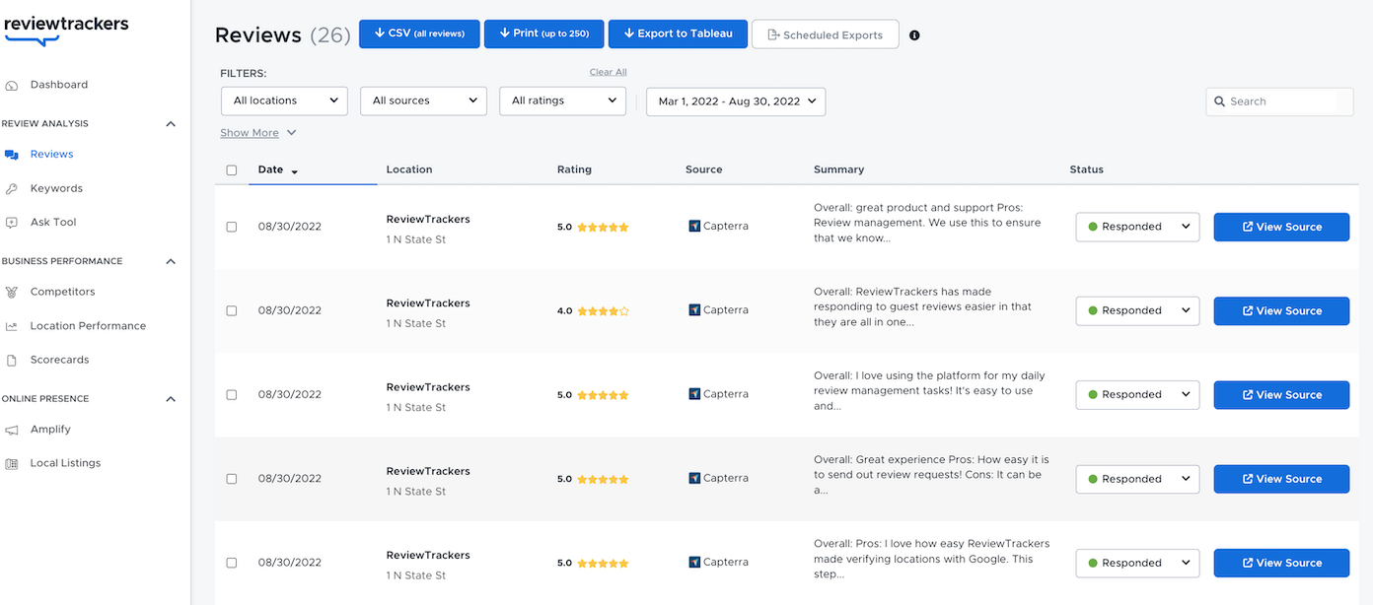This screenshot has height=605, width=1373.
Task: Open the All ratings filter dropdown
Action: (x=562, y=101)
